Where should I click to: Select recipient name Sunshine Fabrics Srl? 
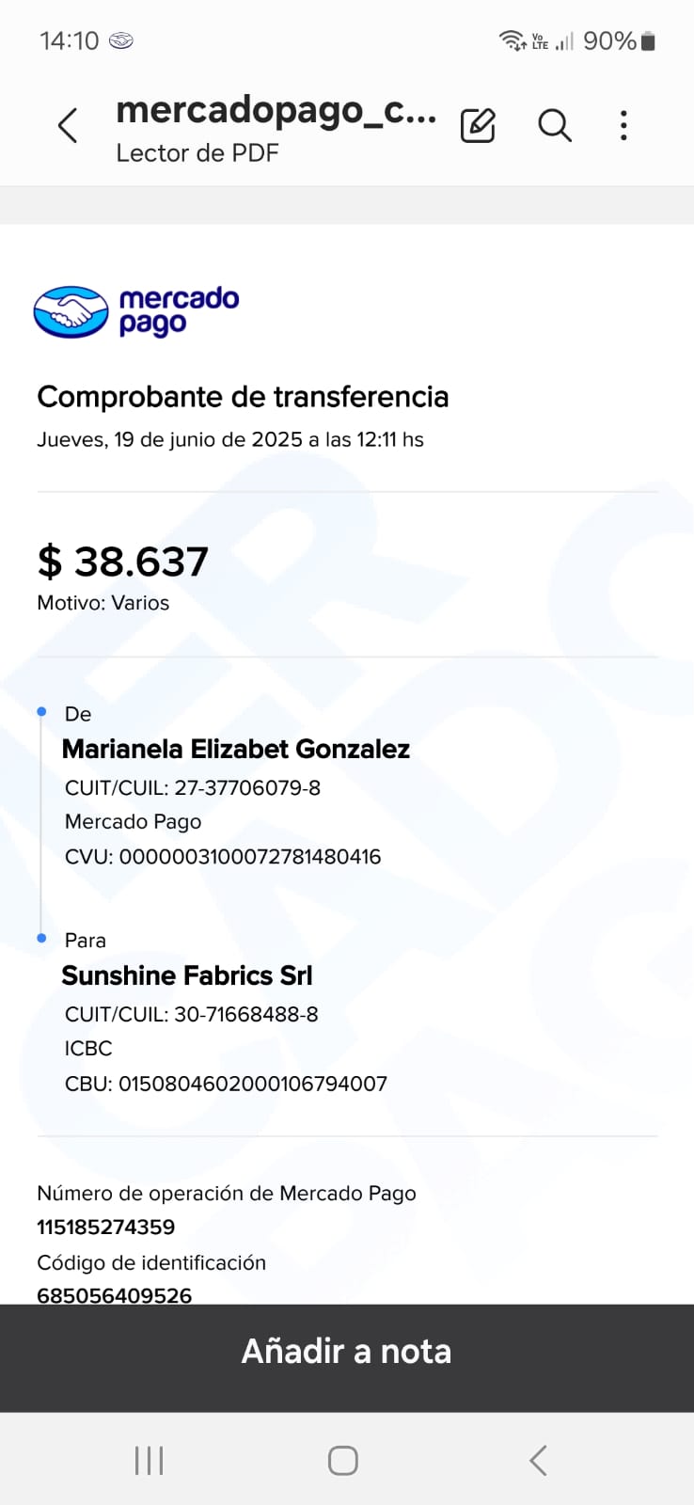point(187,975)
